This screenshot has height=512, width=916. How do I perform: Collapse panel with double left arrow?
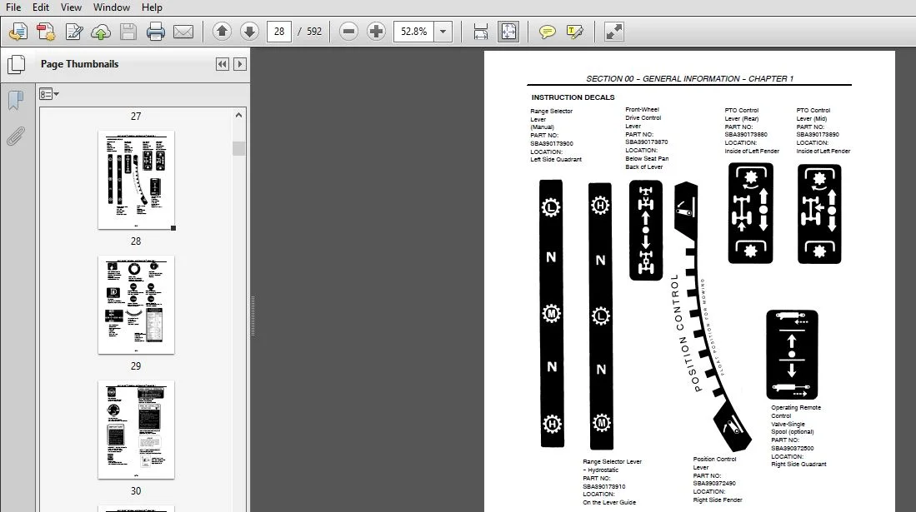(x=222, y=64)
